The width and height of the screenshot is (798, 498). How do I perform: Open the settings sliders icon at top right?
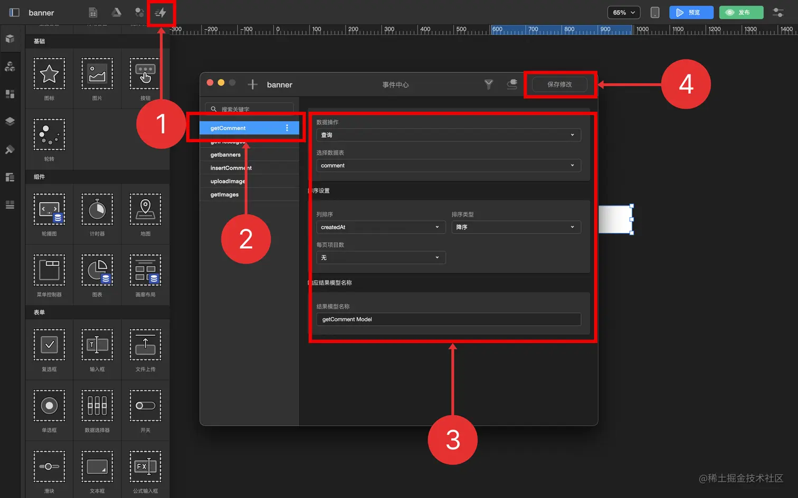point(778,13)
